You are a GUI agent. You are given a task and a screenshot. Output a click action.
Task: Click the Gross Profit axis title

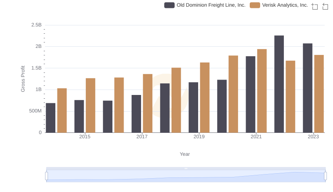point(23,79)
